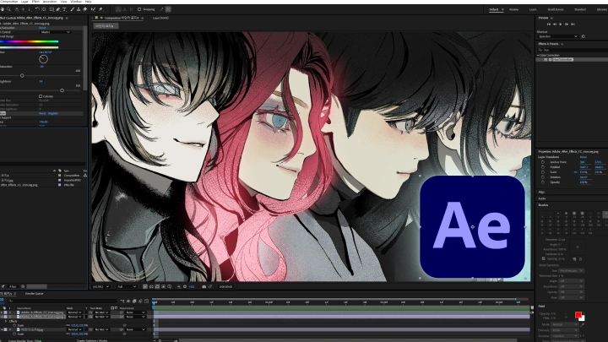This screenshot has height=342, width=608.
Task: Open the first layer's Normal blend mode dropdown
Action: click(74, 312)
